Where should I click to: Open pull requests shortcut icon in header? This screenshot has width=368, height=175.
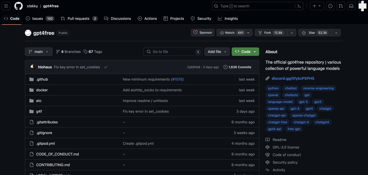(x=341, y=6)
